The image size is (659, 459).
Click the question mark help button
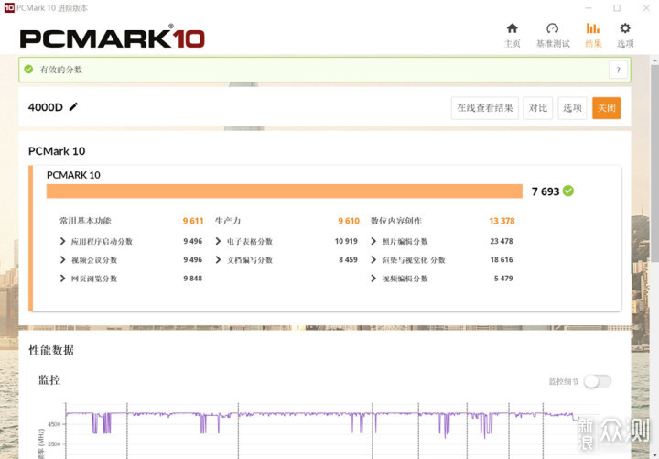click(x=618, y=70)
